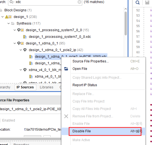Toggle the Enabled checkbox
The height and width of the screenshot is (145, 152).
(0, 120)
